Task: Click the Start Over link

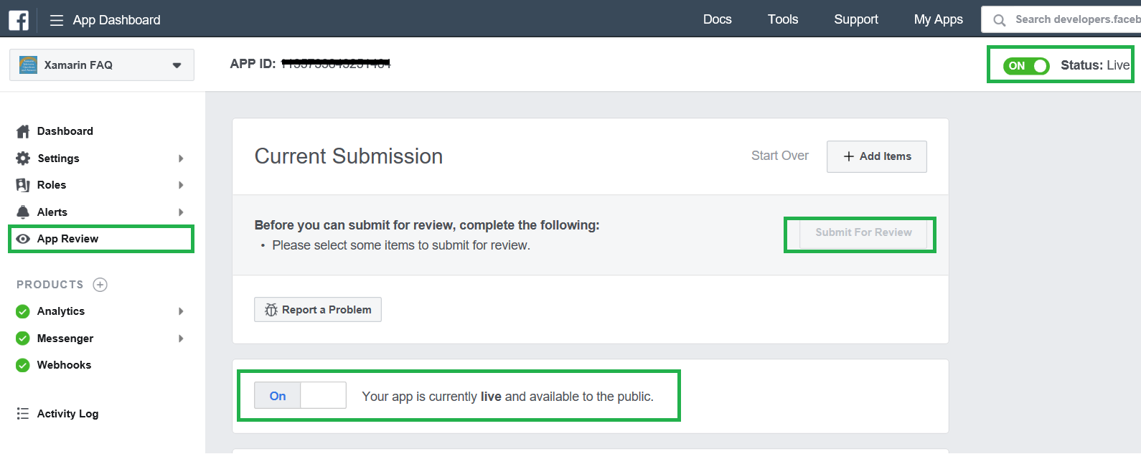Action: pos(780,156)
